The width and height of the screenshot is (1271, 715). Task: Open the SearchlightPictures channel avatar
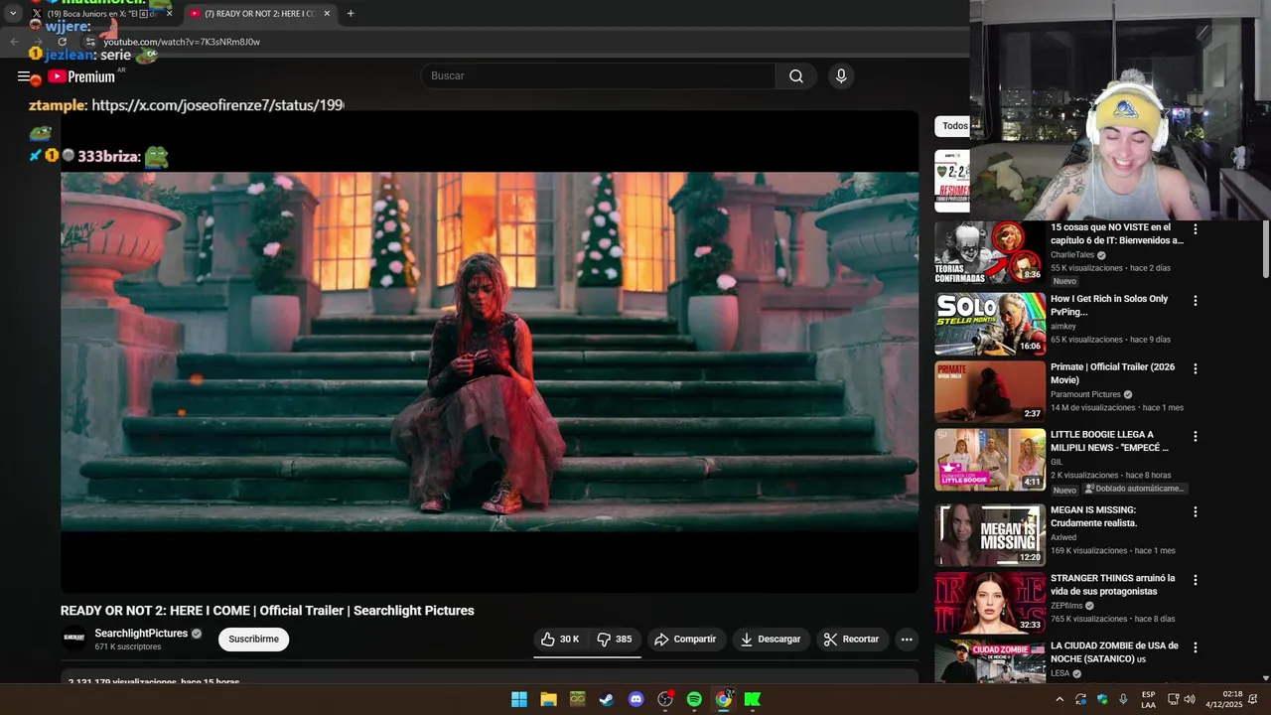tap(74, 639)
